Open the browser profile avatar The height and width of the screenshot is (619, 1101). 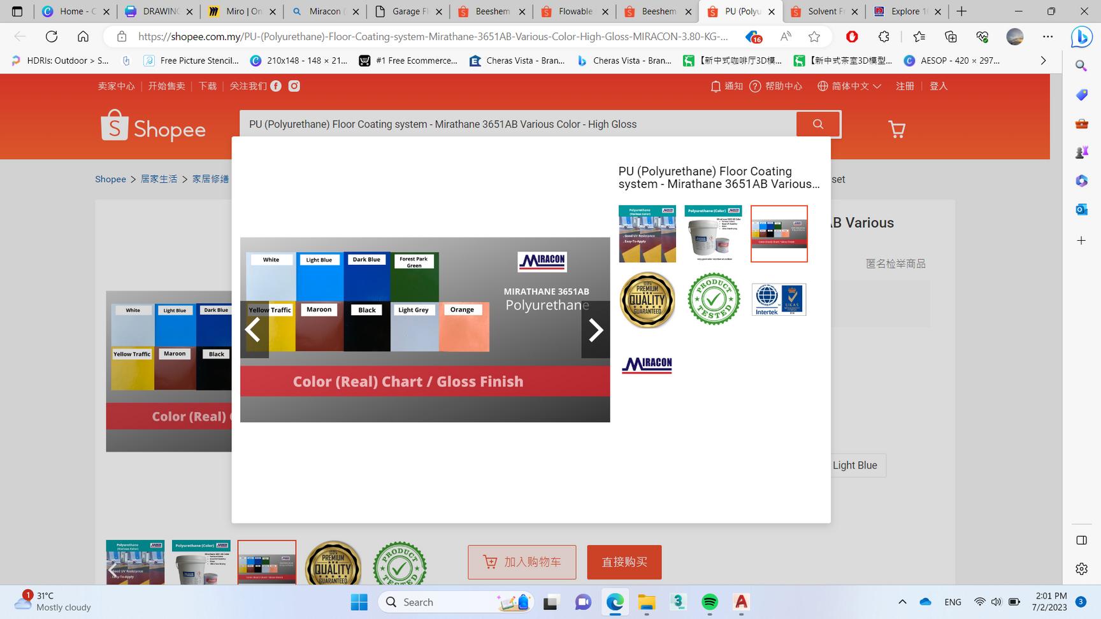coord(1015,36)
